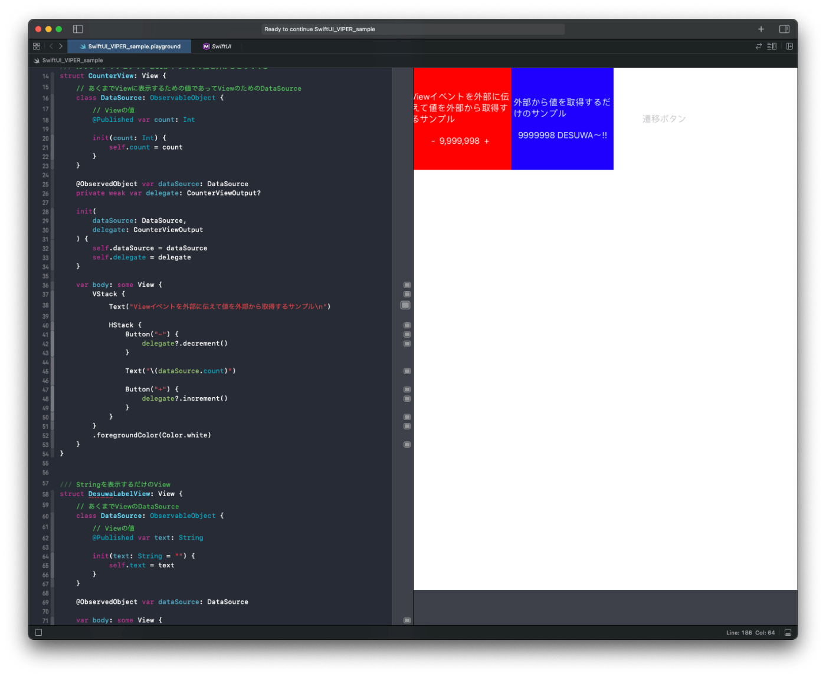This screenshot has height=677, width=826.
Task: Show result for line 40 HStack
Action: [407, 325]
